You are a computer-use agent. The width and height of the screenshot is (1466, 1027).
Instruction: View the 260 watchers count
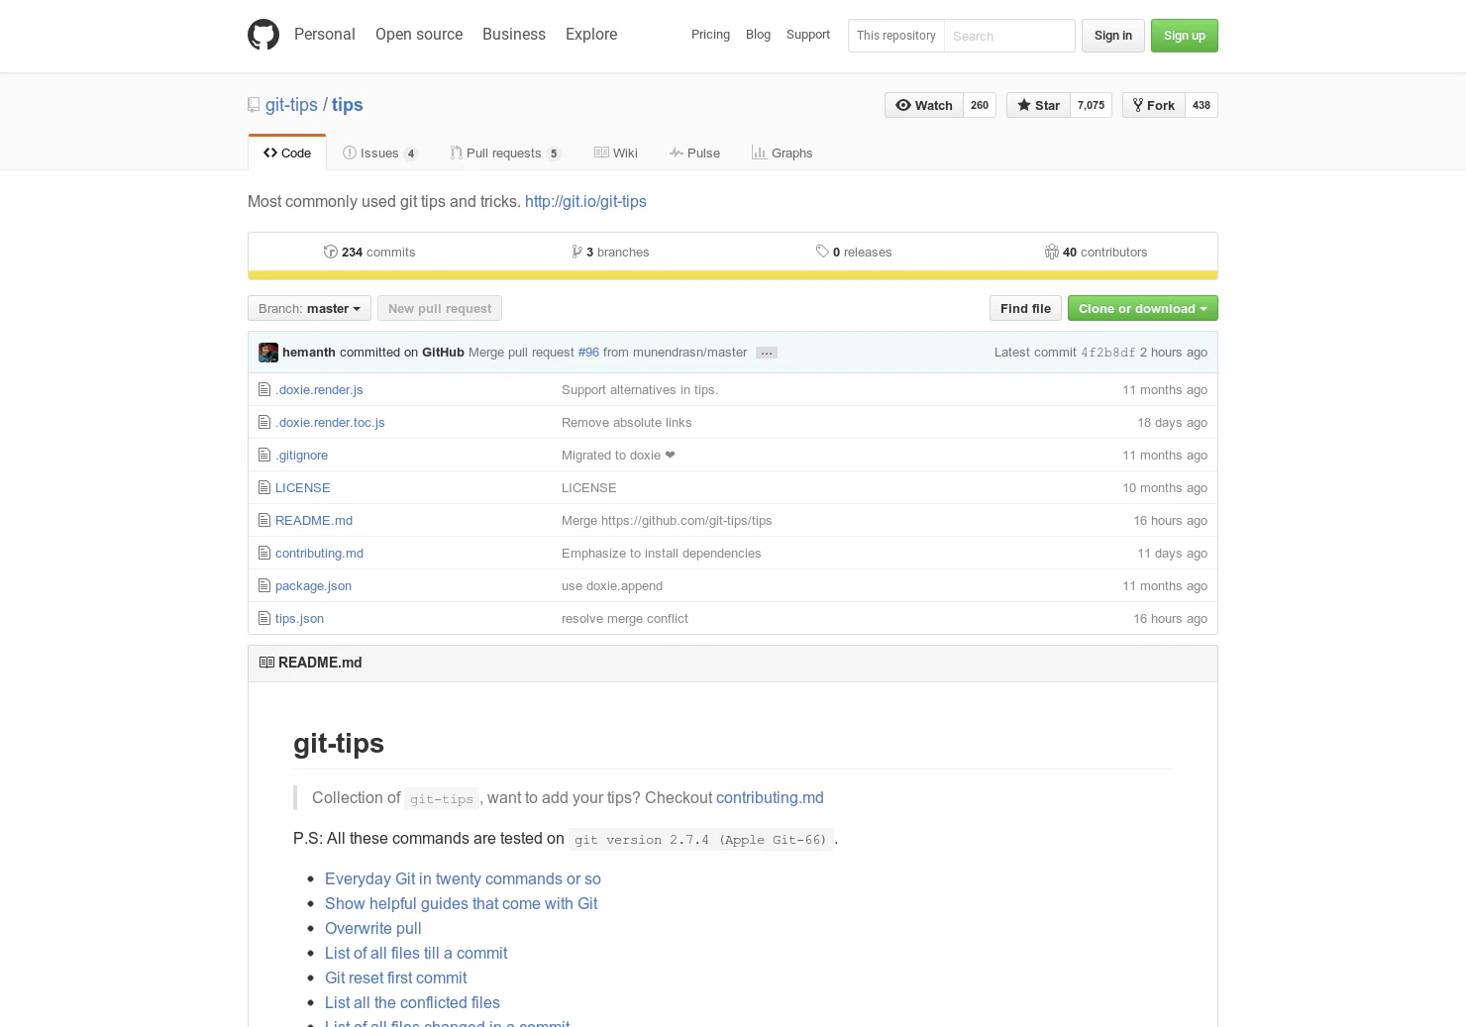pyautogui.click(x=980, y=105)
